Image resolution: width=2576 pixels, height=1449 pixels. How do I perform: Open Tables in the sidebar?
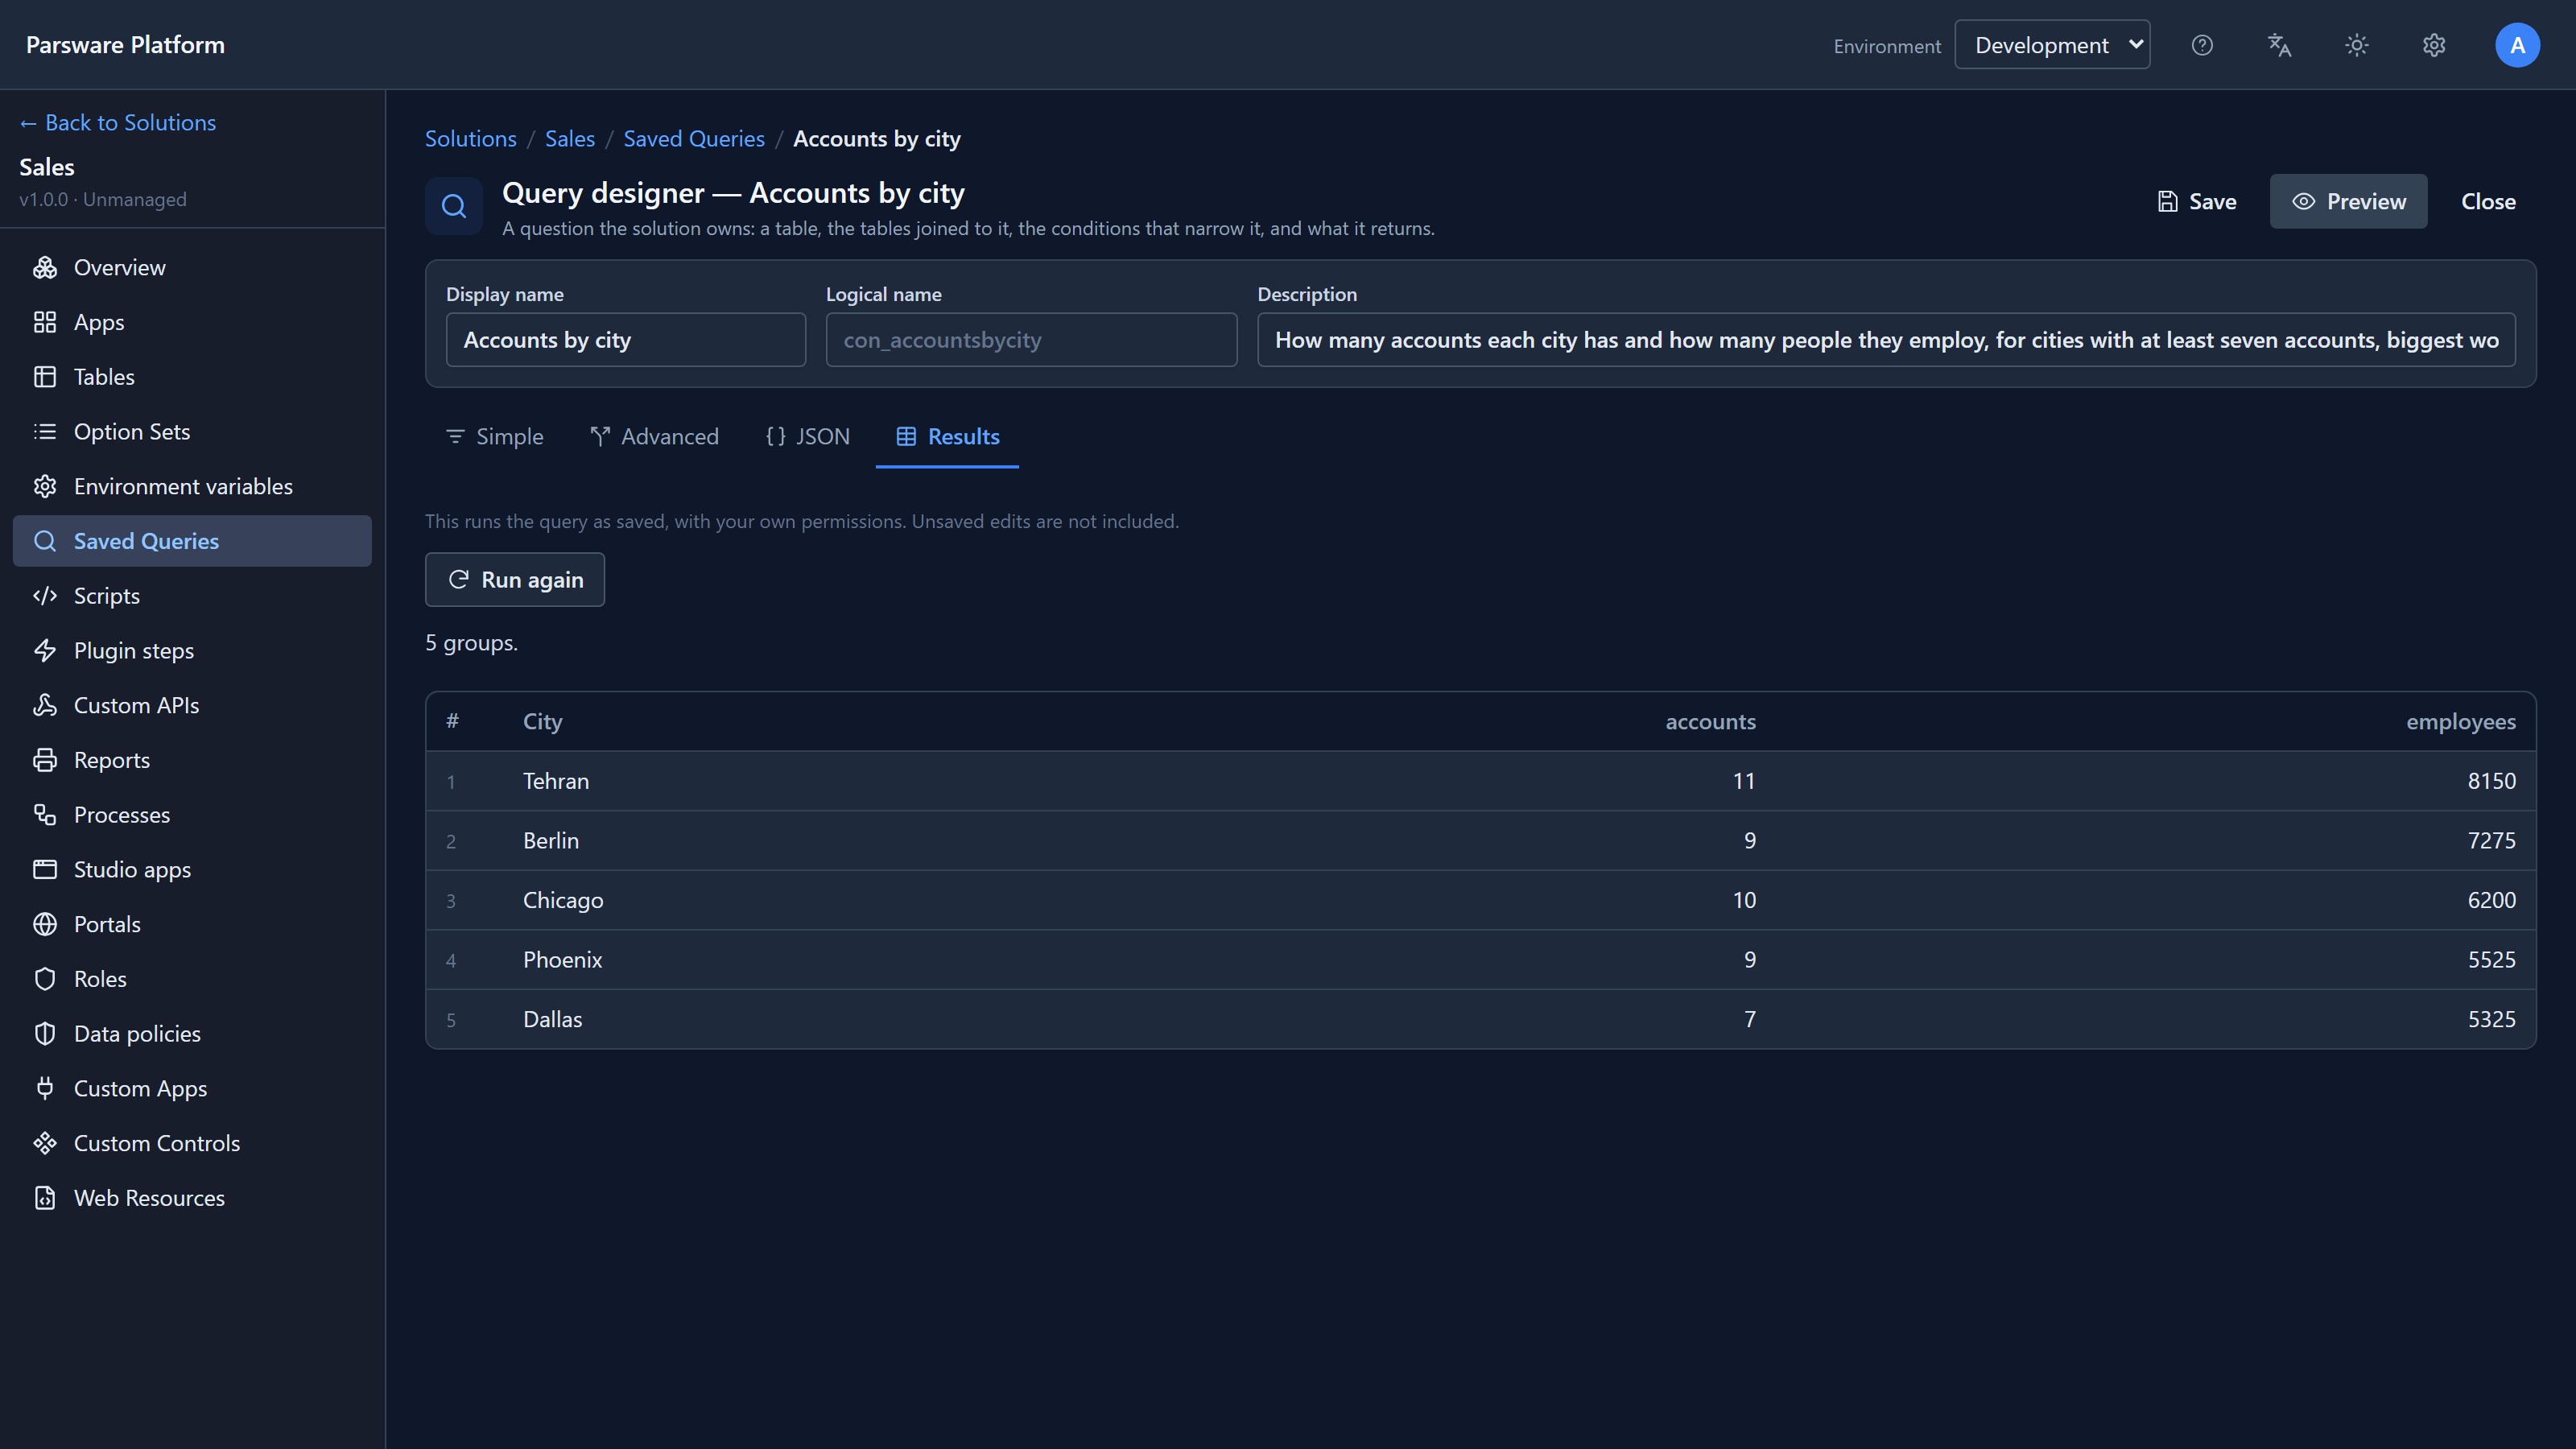[x=192, y=377]
